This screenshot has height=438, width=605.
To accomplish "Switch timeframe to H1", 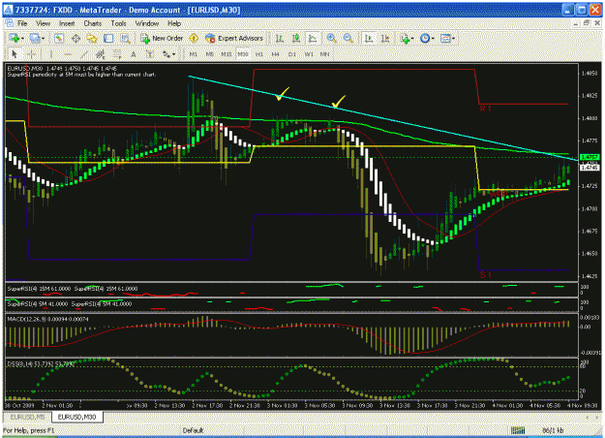I will point(258,54).
